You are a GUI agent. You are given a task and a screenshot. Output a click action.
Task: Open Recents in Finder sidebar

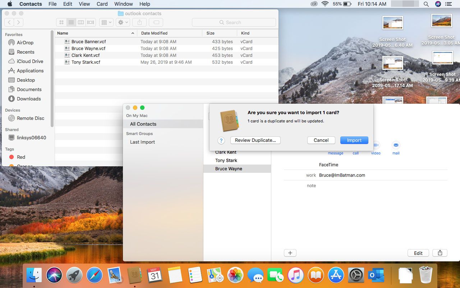(x=26, y=52)
